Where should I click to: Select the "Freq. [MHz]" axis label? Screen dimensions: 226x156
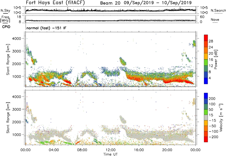[x=5, y=19]
